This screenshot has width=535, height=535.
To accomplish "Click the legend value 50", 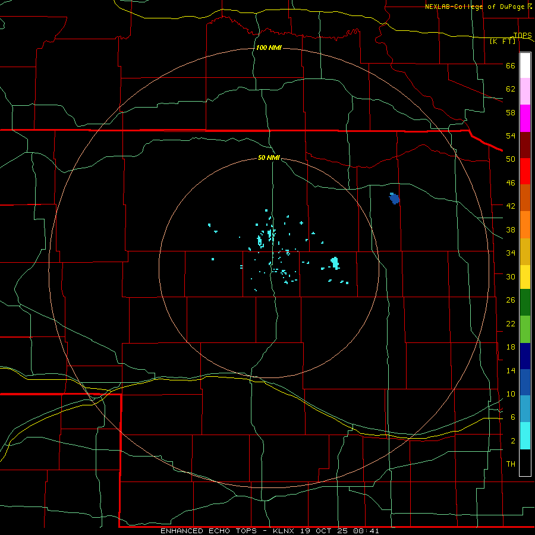I will (511, 159).
